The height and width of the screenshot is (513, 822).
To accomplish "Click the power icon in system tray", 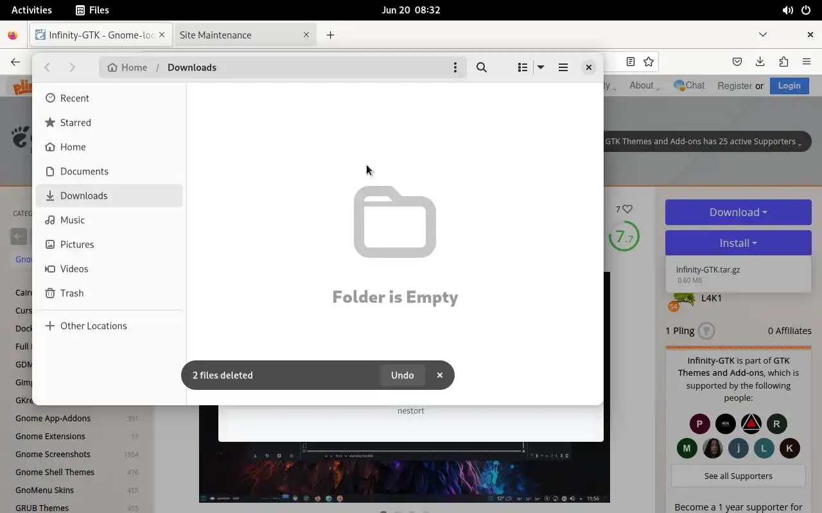I will coord(806,10).
